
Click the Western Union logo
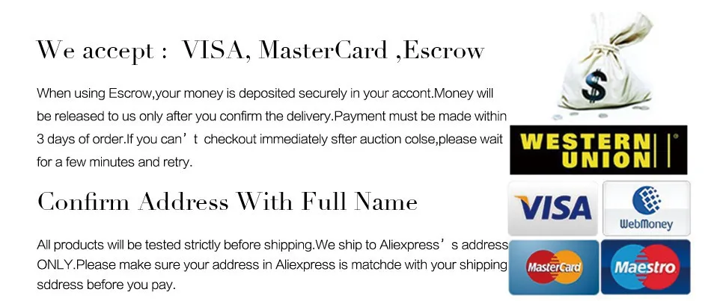point(599,150)
